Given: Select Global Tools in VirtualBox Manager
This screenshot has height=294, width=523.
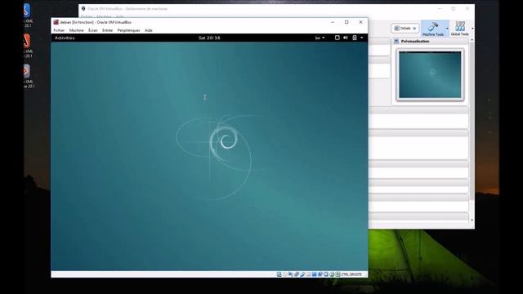Looking at the screenshot, I should [459, 29].
